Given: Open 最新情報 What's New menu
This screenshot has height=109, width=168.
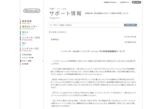Looking at the screenshot, I should coord(27,22).
